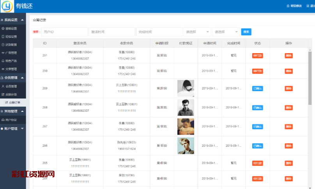
Task: Open payment proof thumbnail for ID 289
Action: pos(186,88)
